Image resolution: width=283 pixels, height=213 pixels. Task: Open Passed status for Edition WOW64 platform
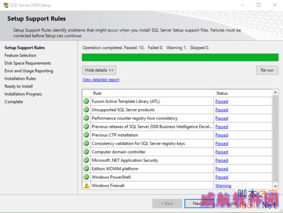(x=222, y=169)
